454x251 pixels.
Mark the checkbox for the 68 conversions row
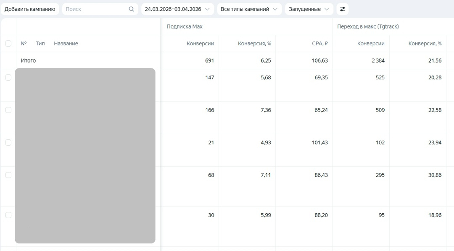pyautogui.click(x=8, y=175)
